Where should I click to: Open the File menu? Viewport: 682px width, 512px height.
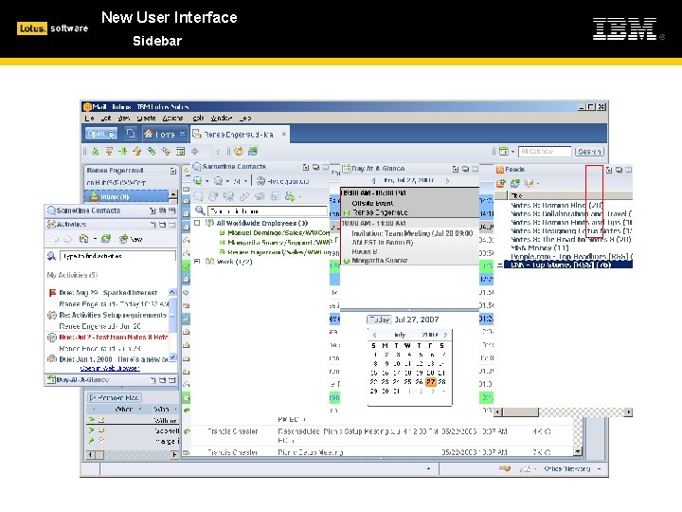pos(90,118)
